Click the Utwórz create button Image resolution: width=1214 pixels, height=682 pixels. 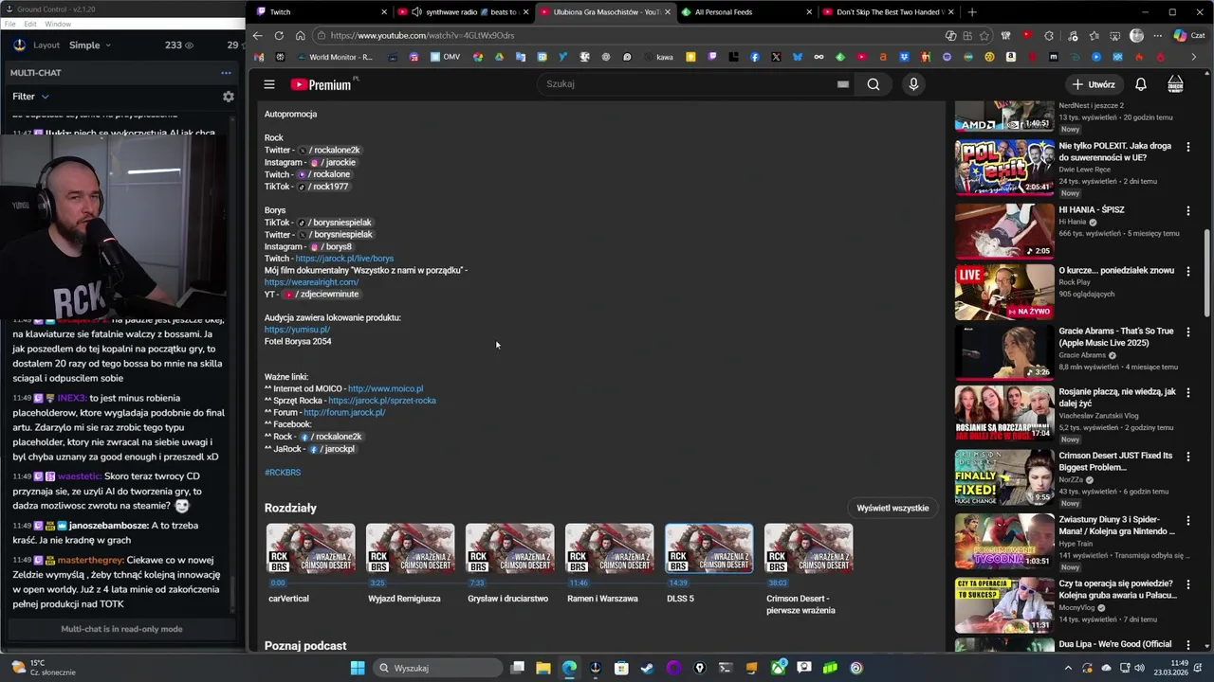click(x=1094, y=84)
